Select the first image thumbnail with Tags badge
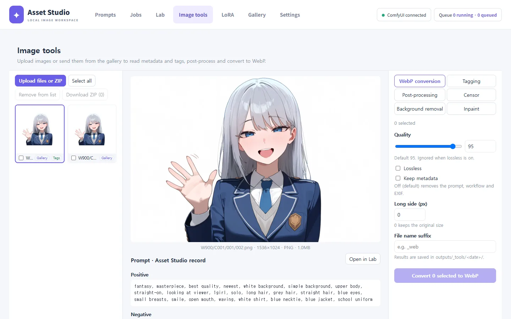 tap(40, 134)
